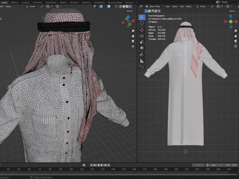Click blue Z axis on left viewport gizmo
The height and width of the screenshot is (179, 239).
[x=128, y=17]
